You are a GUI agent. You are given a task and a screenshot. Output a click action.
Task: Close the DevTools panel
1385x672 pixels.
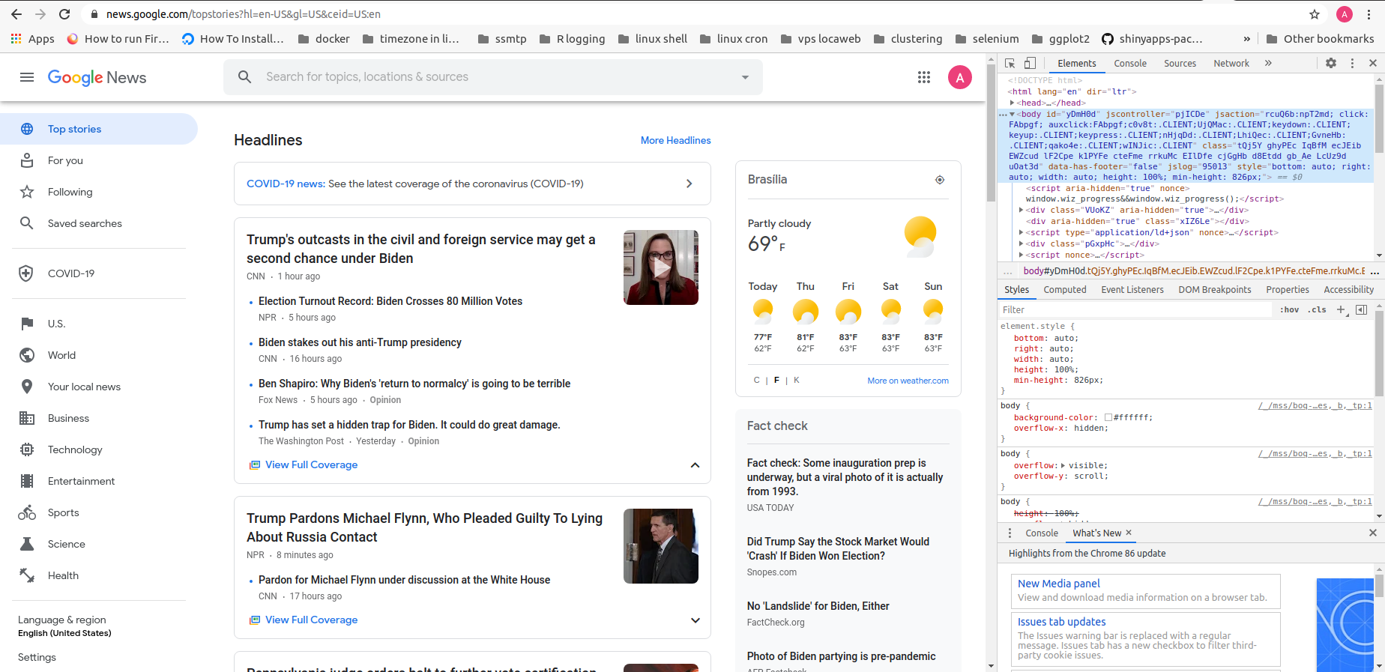[x=1373, y=64]
